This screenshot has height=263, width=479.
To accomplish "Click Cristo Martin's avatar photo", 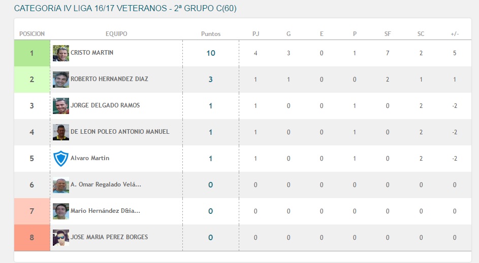I will click(61, 53).
